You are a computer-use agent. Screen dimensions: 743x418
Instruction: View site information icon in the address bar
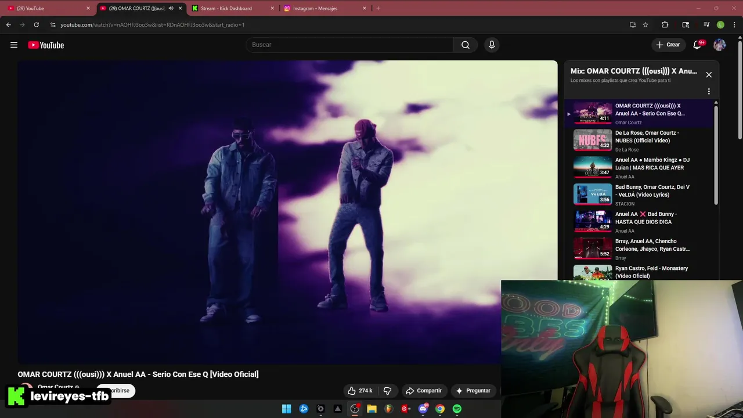click(x=53, y=24)
